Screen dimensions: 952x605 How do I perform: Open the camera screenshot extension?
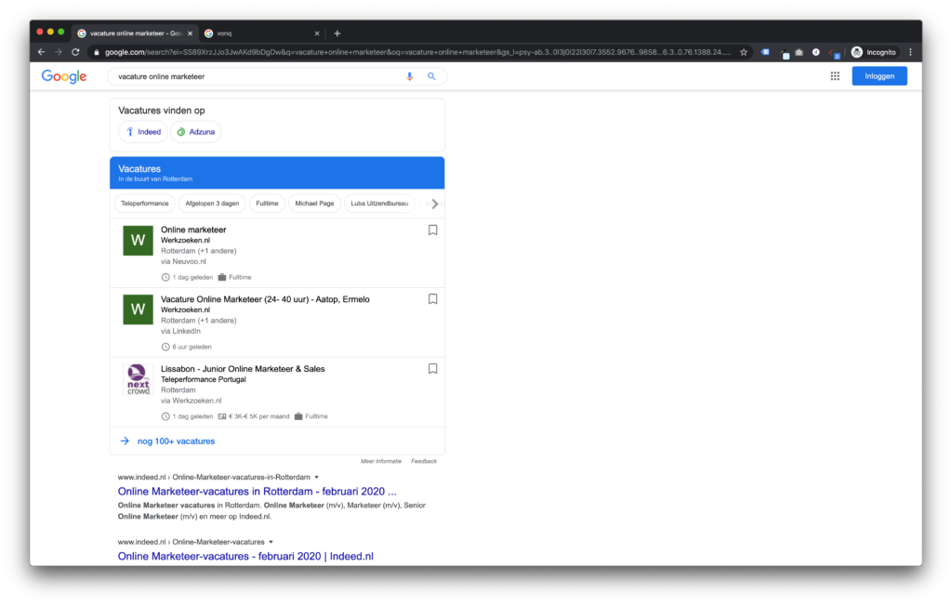point(799,52)
